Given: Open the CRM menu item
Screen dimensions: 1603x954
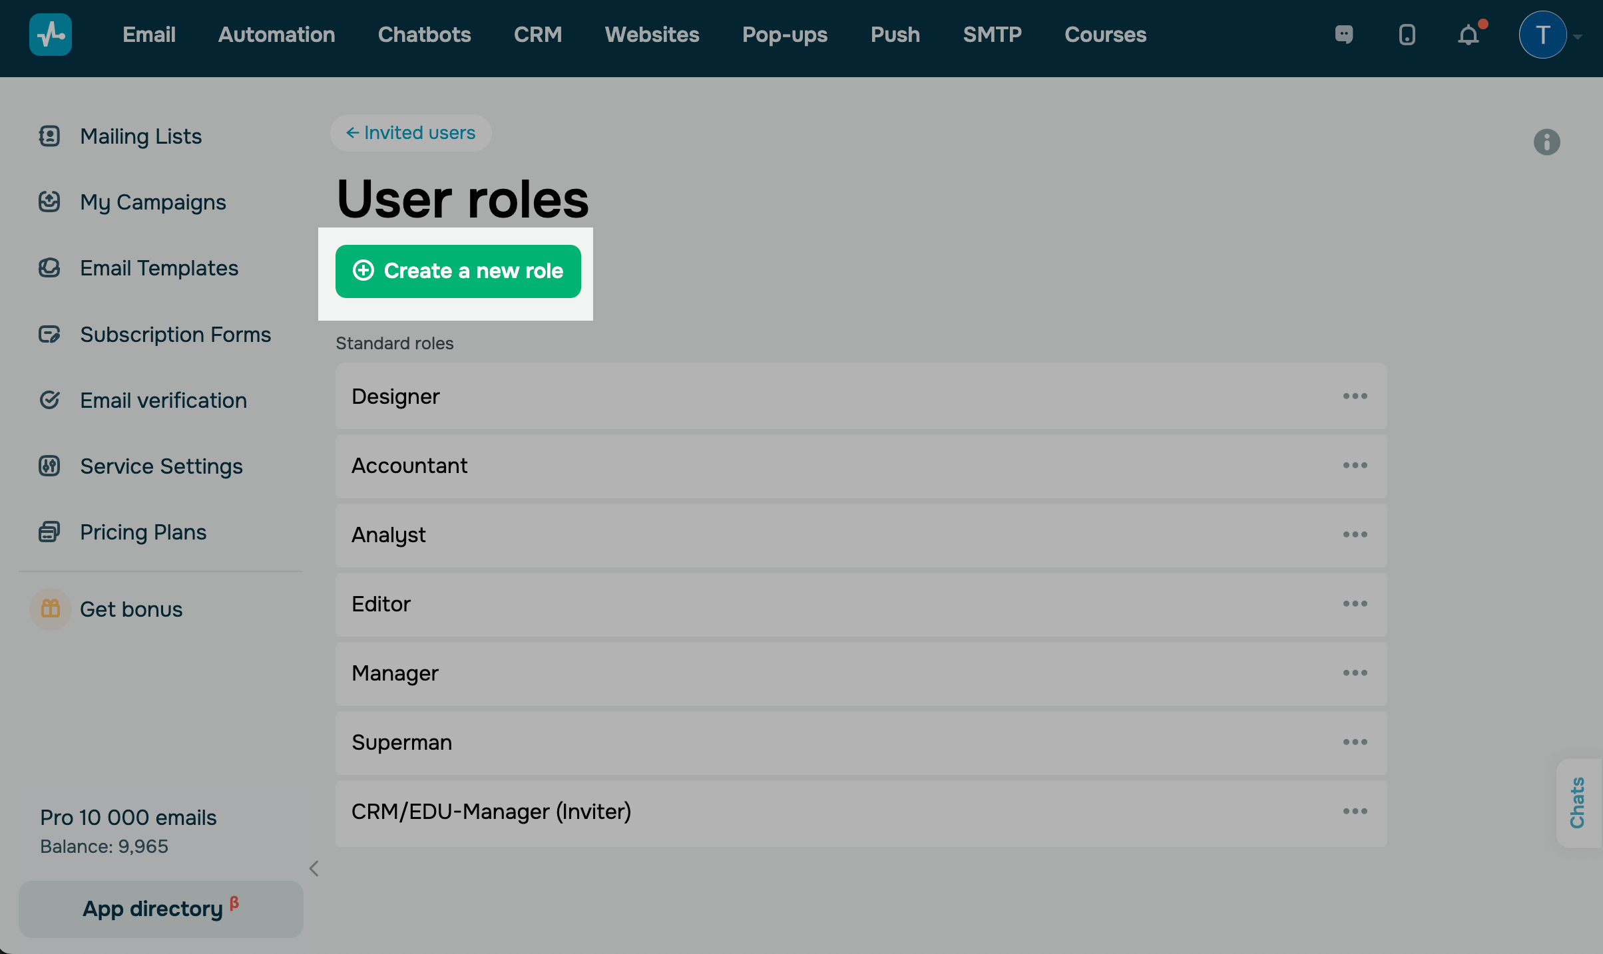Looking at the screenshot, I should (x=538, y=35).
